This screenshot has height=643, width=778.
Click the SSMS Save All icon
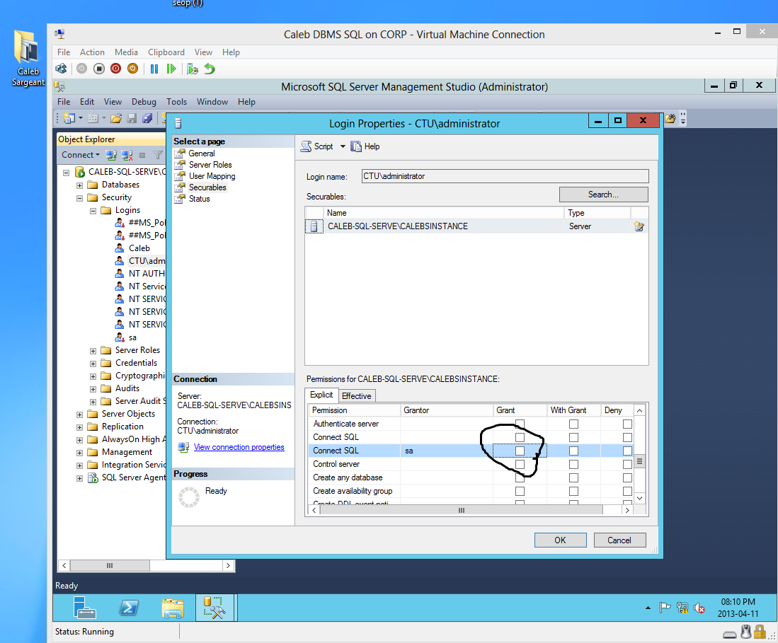[147, 118]
